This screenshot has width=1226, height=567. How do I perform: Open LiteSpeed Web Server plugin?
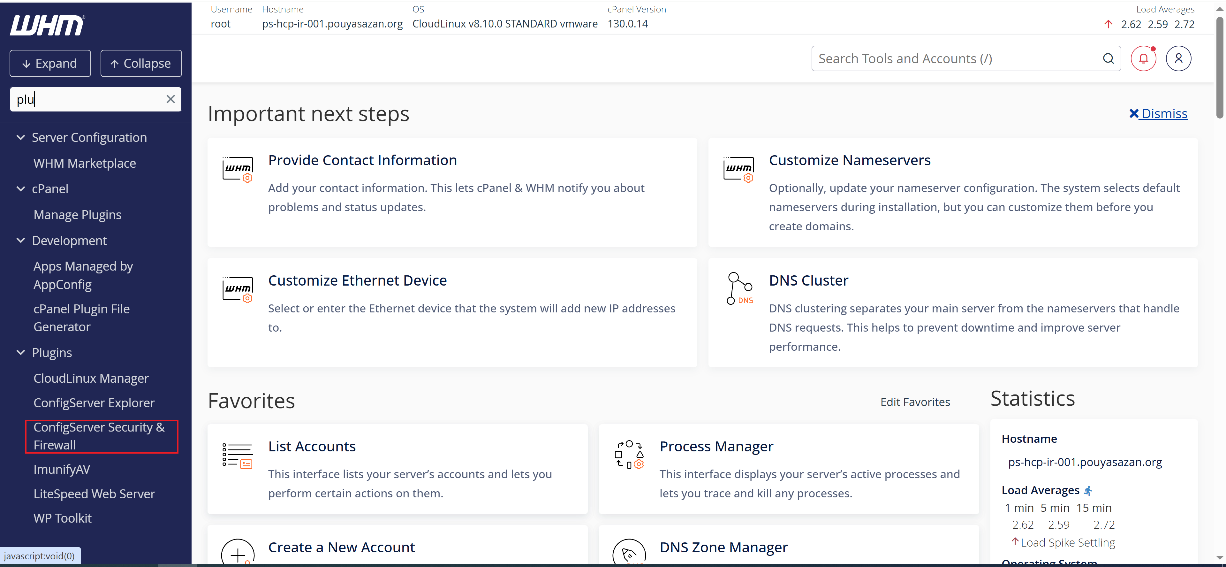pyautogui.click(x=94, y=494)
